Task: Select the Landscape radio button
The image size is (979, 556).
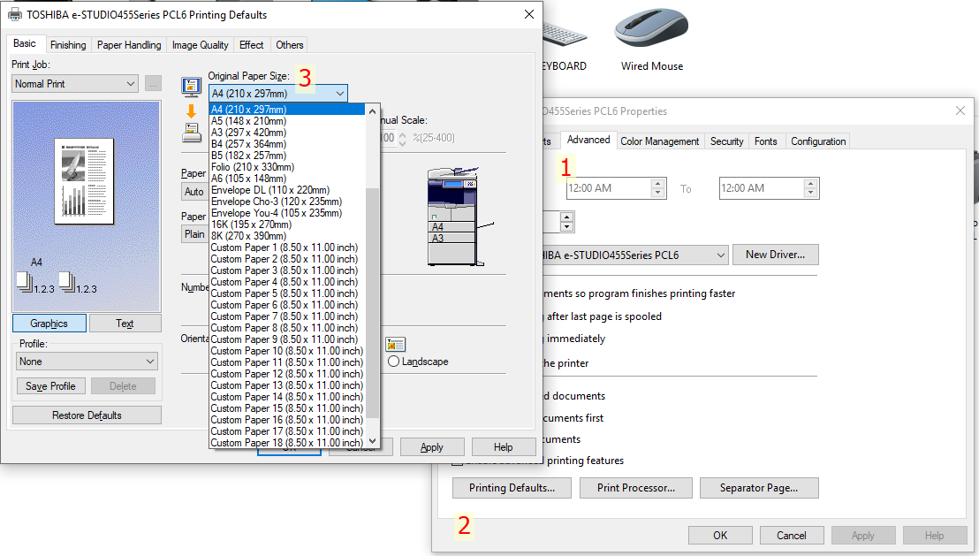Action: click(x=394, y=362)
